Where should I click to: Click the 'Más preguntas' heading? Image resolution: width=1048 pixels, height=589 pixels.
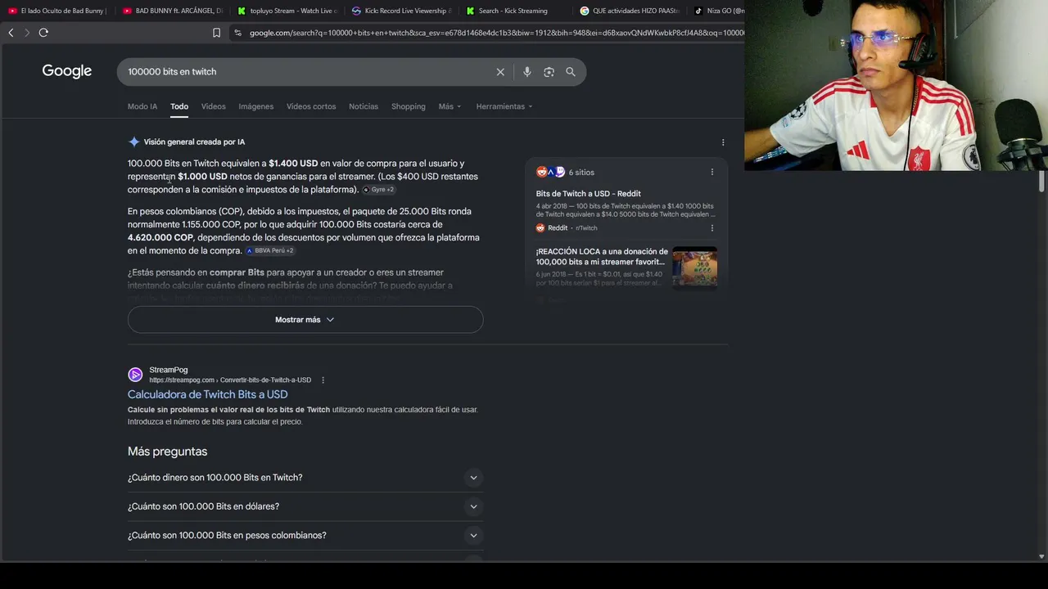coord(167,452)
